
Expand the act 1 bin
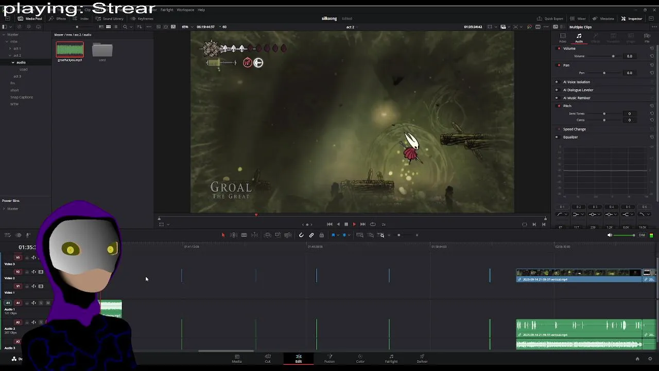[10, 48]
